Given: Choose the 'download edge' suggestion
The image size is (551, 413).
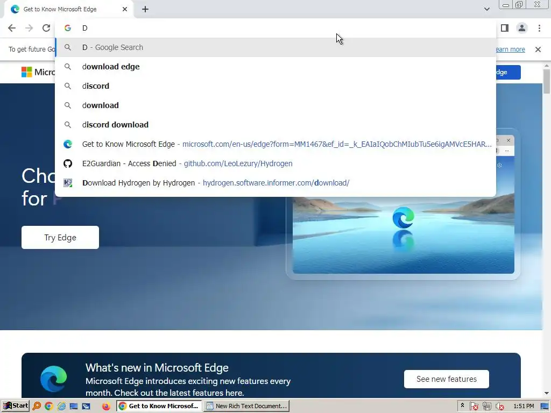Looking at the screenshot, I should pos(275,67).
